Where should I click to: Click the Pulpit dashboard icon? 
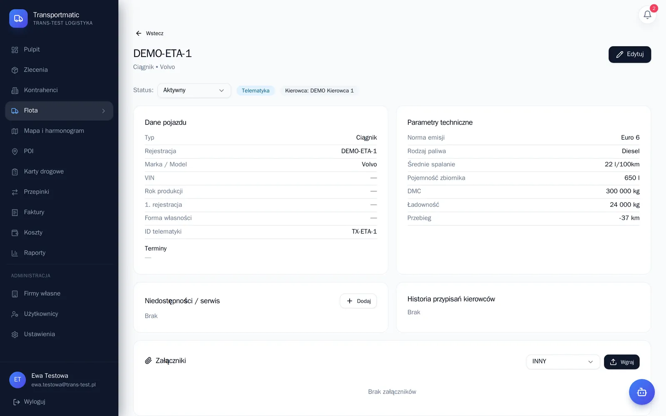tap(15, 50)
